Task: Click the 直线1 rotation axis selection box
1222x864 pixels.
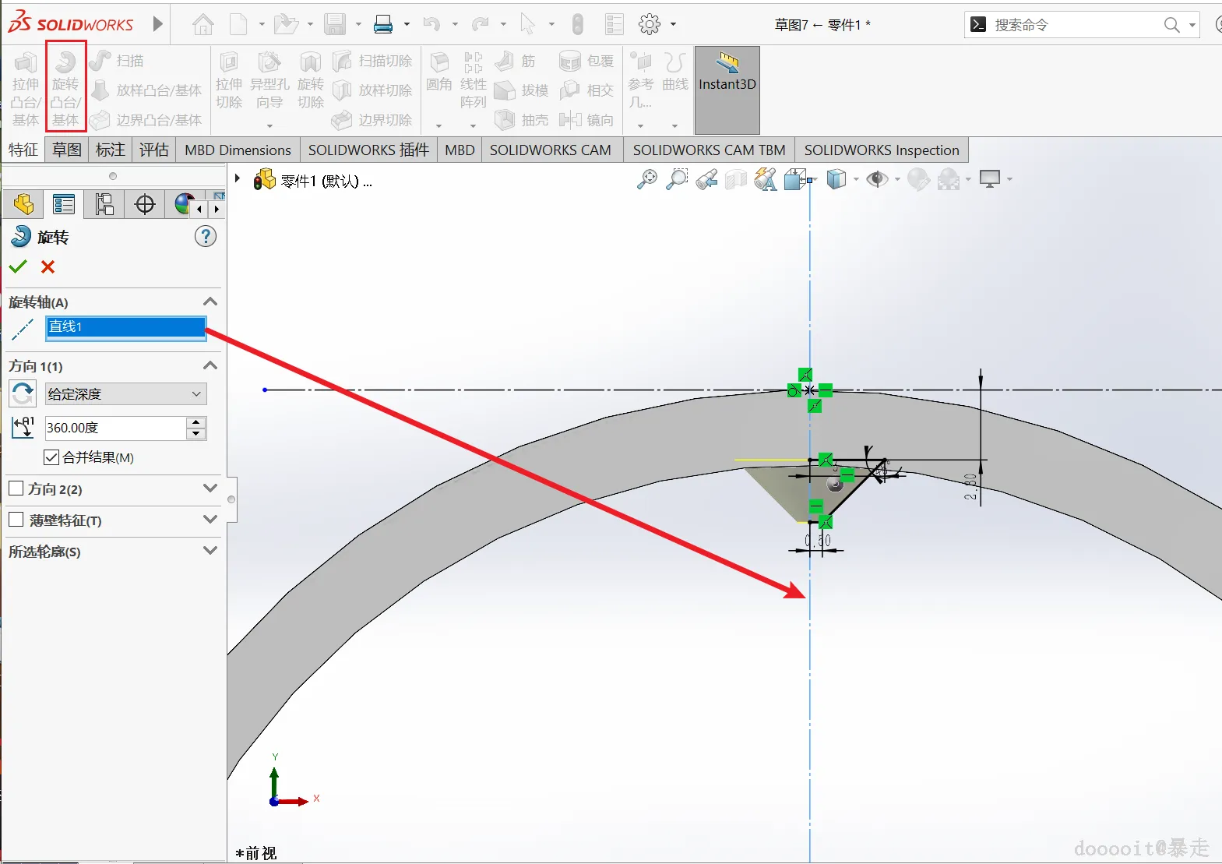Action: tap(125, 327)
